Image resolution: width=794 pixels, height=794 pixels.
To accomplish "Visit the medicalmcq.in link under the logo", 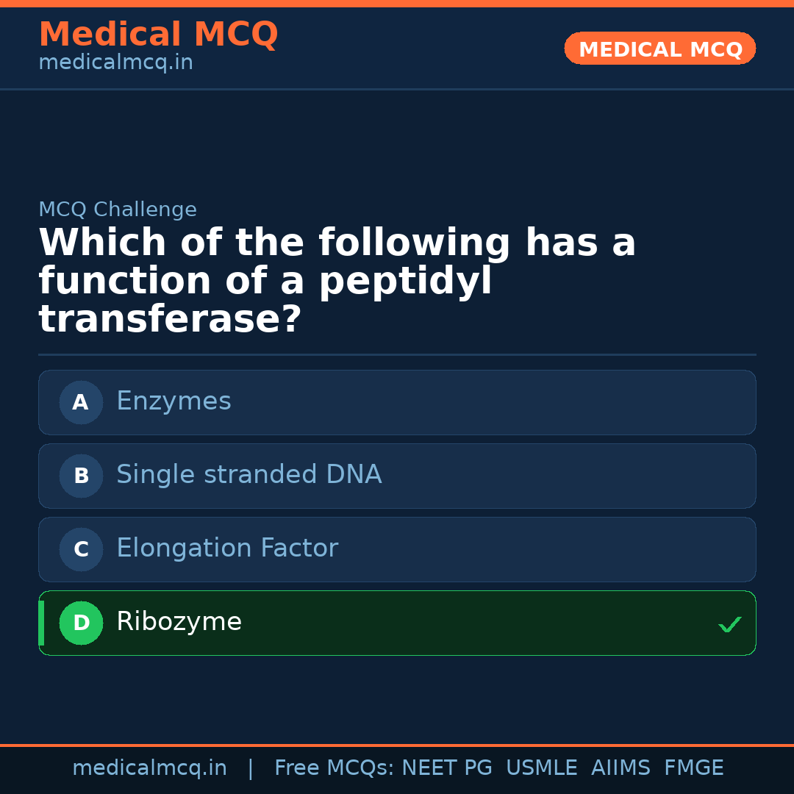I will pos(115,62).
